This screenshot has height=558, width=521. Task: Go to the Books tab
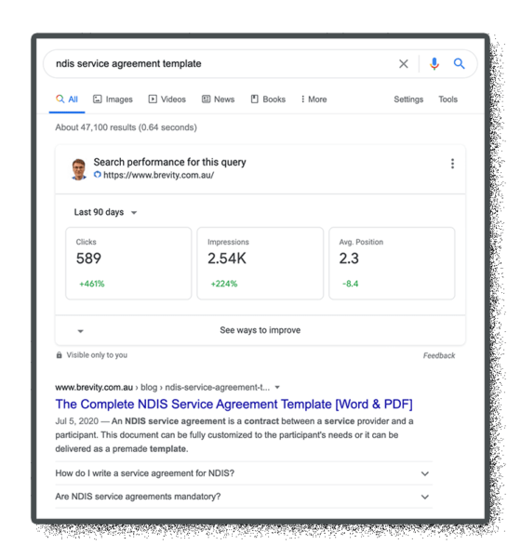tap(268, 100)
